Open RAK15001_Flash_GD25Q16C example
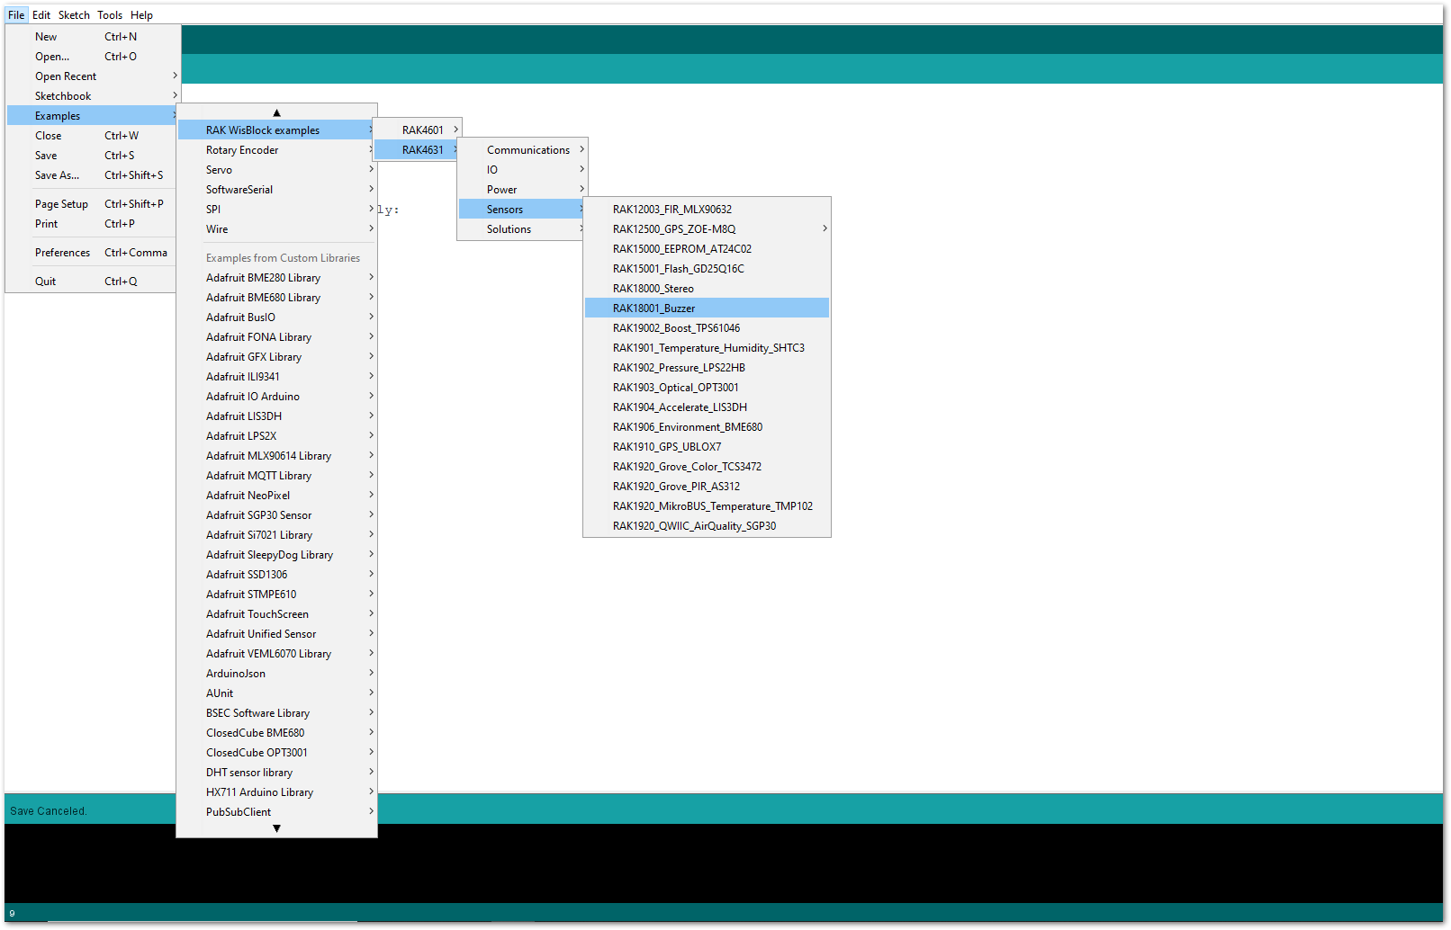Image resolution: width=1451 pixels, height=930 pixels. tap(707, 269)
